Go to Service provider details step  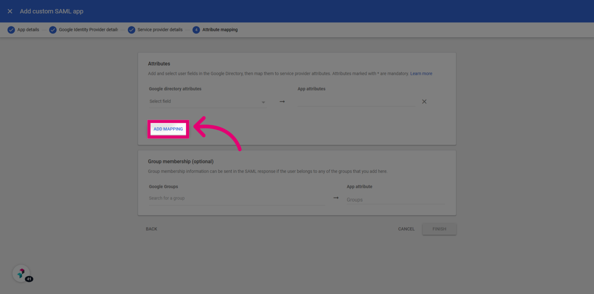point(160,30)
